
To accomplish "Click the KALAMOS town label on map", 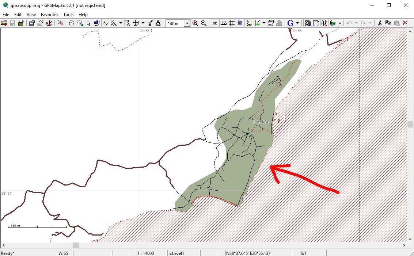I will click(x=261, y=122).
